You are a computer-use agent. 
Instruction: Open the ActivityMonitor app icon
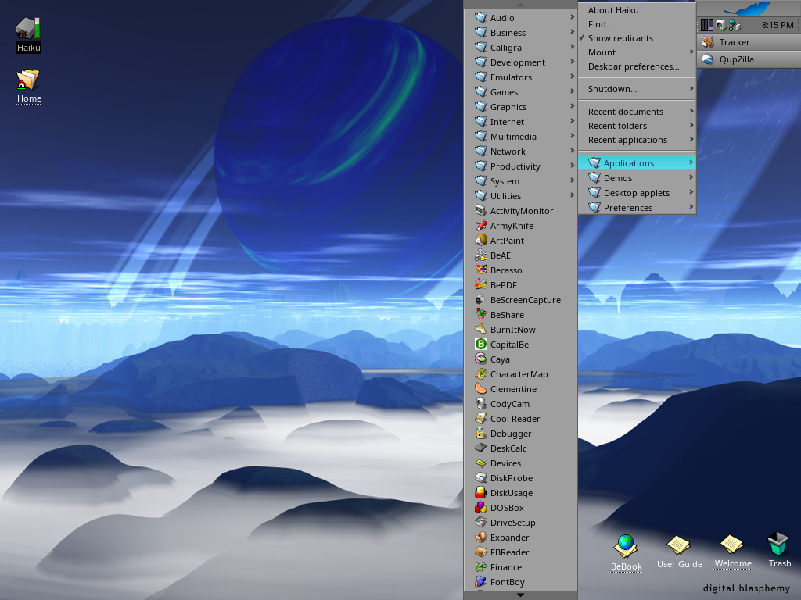(x=481, y=211)
